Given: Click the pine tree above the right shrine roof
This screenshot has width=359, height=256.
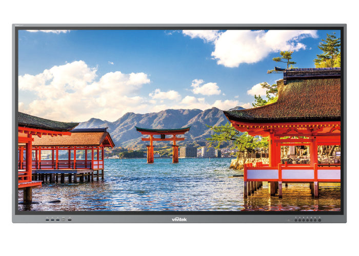Looking at the screenshot, I should coord(329,50).
